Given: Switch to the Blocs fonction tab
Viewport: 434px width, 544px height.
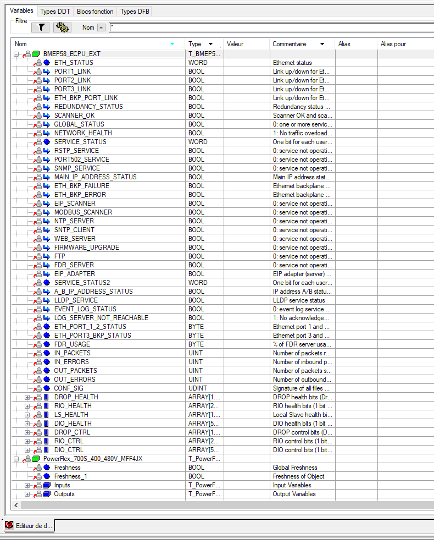Looking at the screenshot, I should tap(95, 12).
